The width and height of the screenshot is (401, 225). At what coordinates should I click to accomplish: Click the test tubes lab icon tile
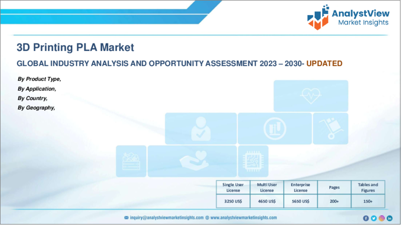[275, 128]
